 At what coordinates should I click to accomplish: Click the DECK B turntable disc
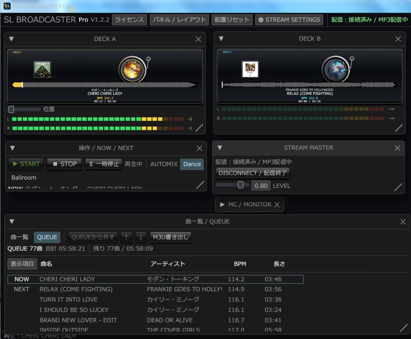[336, 69]
